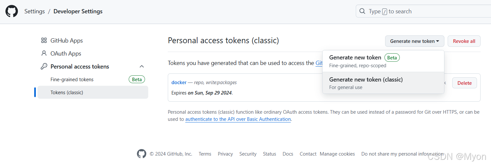The image size is (491, 165).
Task: Open Settings breadcrumb link
Action: pyautogui.click(x=35, y=11)
